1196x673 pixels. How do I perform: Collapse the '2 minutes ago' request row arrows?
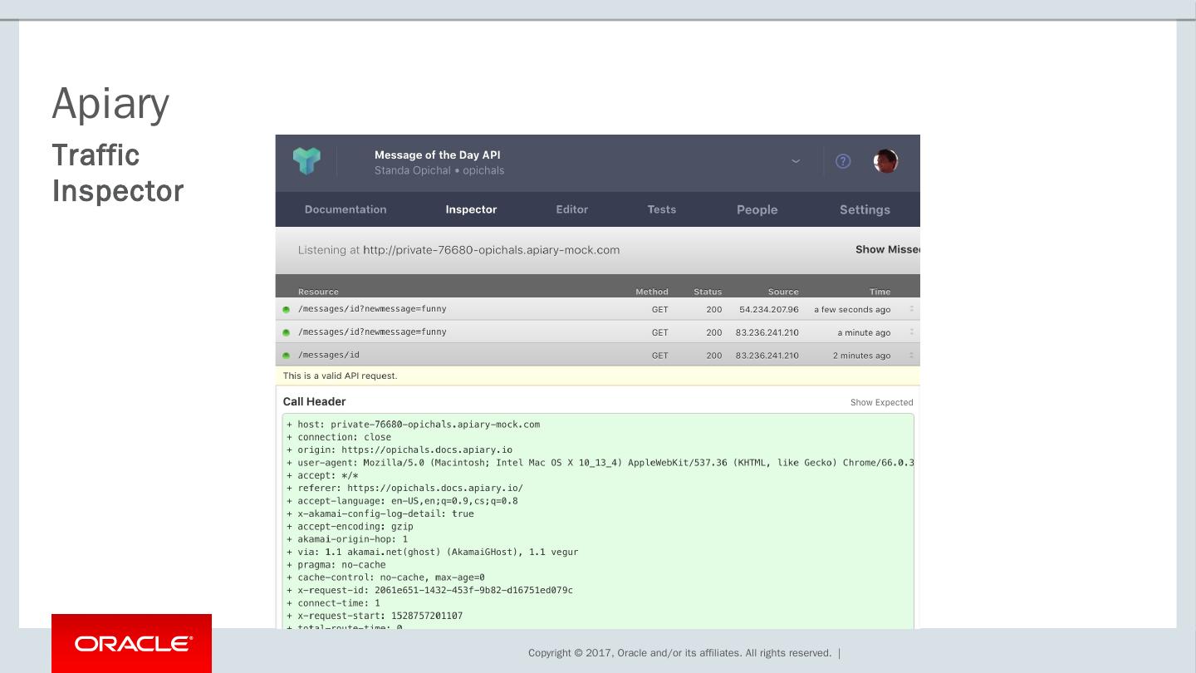(x=911, y=356)
